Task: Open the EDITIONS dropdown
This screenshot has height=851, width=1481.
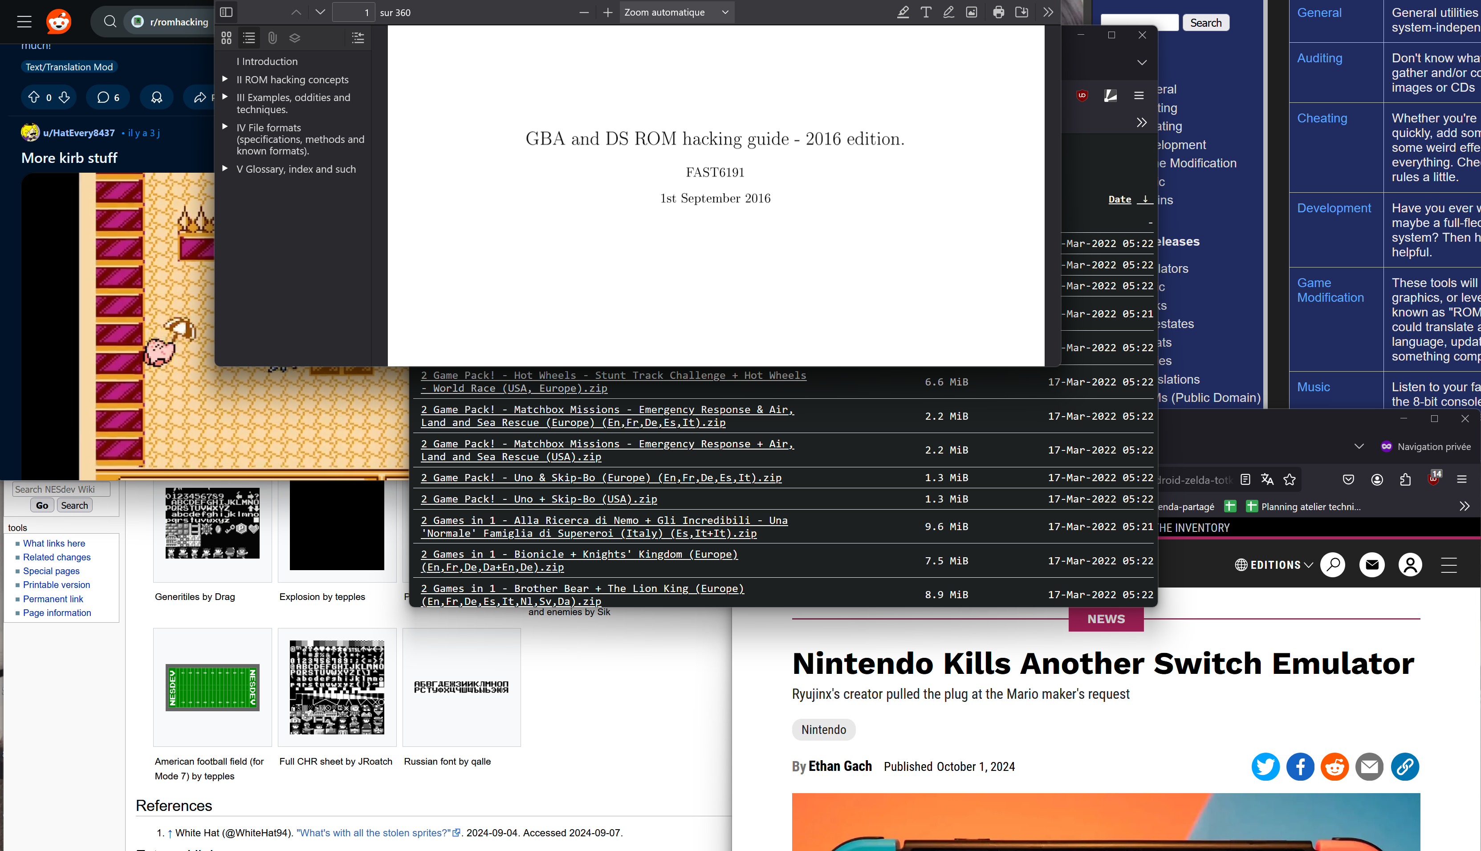Action: click(1274, 565)
